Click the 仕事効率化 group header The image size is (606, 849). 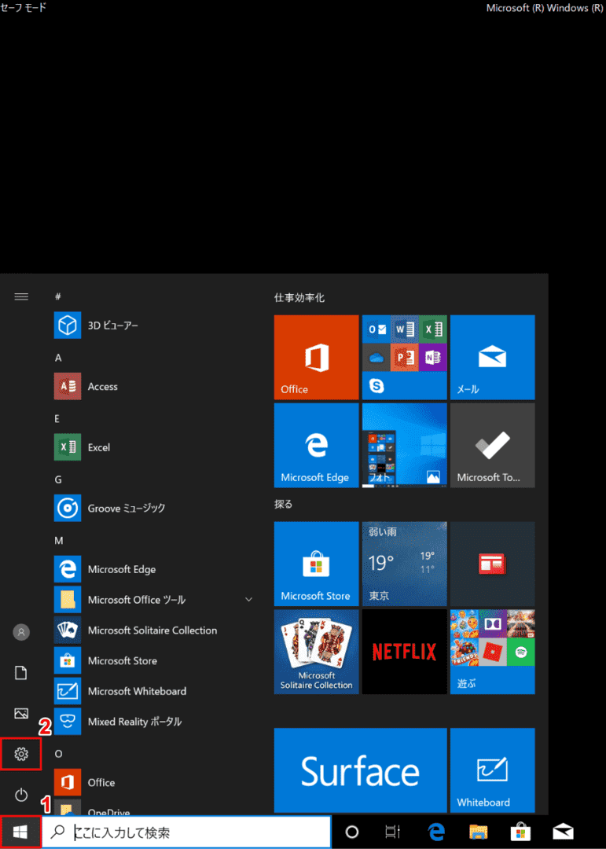pos(299,298)
